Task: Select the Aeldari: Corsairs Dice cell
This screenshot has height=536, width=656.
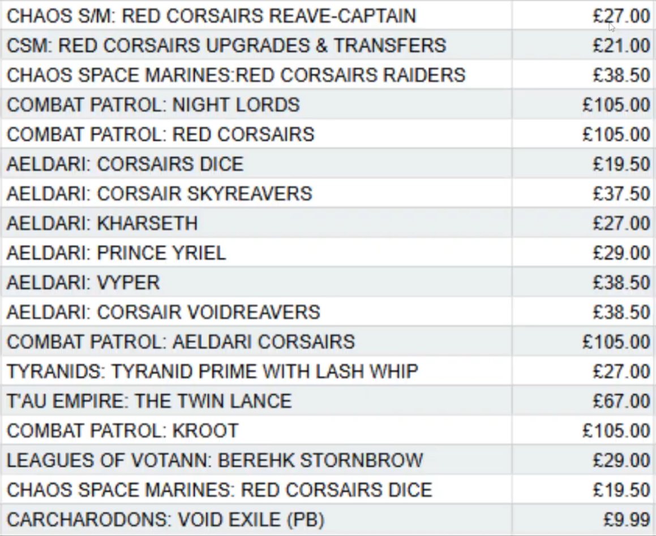Action: click(x=125, y=164)
